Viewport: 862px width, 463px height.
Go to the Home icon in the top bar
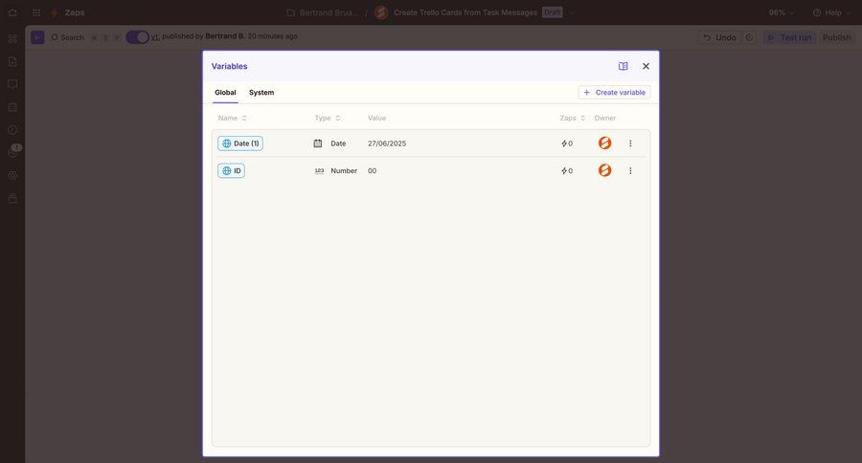pos(12,12)
